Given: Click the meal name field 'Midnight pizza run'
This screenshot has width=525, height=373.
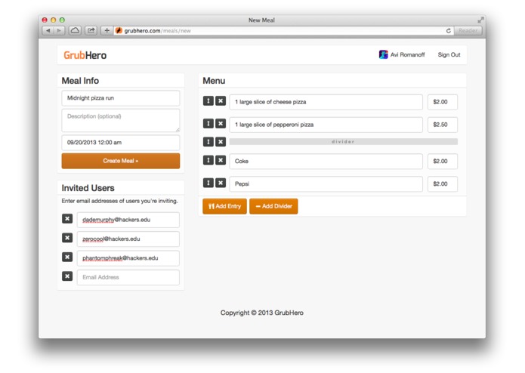Looking at the screenshot, I should [121, 98].
